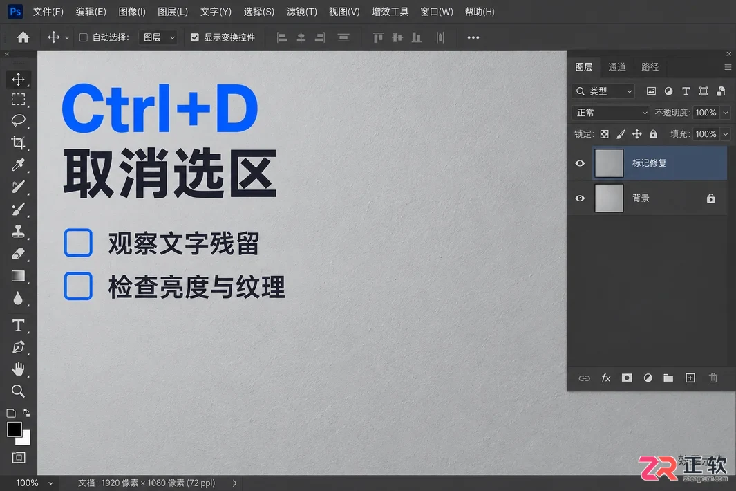Viewport: 736px width, 491px height.
Task: Select the Gradient tool
Action: [x=18, y=277]
